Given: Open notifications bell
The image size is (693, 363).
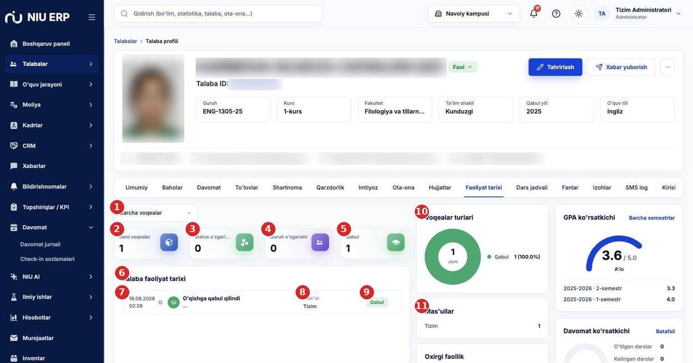Looking at the screenshot, I should pos(534,13).
